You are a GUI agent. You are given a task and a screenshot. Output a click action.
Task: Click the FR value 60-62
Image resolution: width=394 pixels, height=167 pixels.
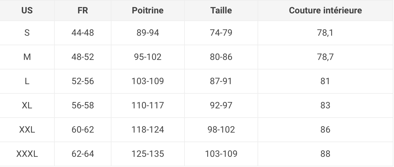click(x=83, y=130)
